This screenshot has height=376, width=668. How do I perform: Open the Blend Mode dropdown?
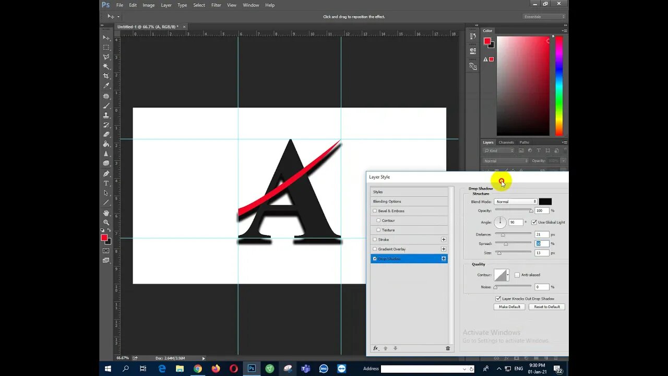516,202
